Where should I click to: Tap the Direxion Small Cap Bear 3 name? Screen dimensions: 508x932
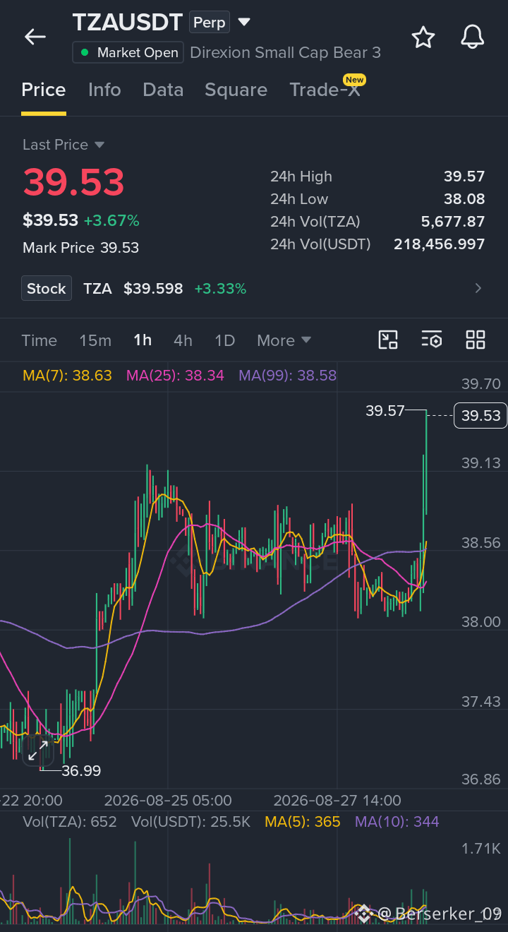point(286,53)
